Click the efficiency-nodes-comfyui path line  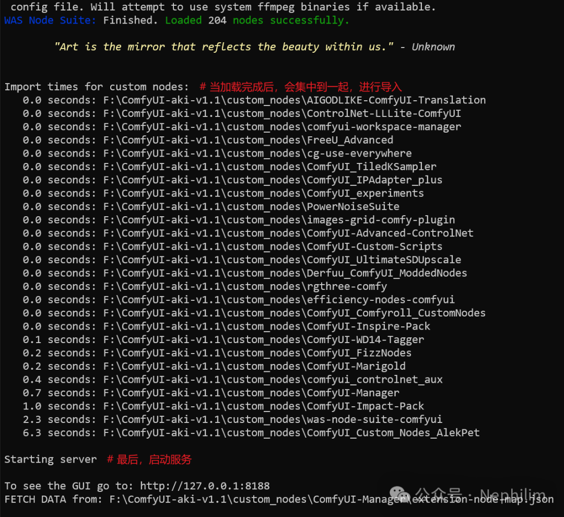point(239,300)
